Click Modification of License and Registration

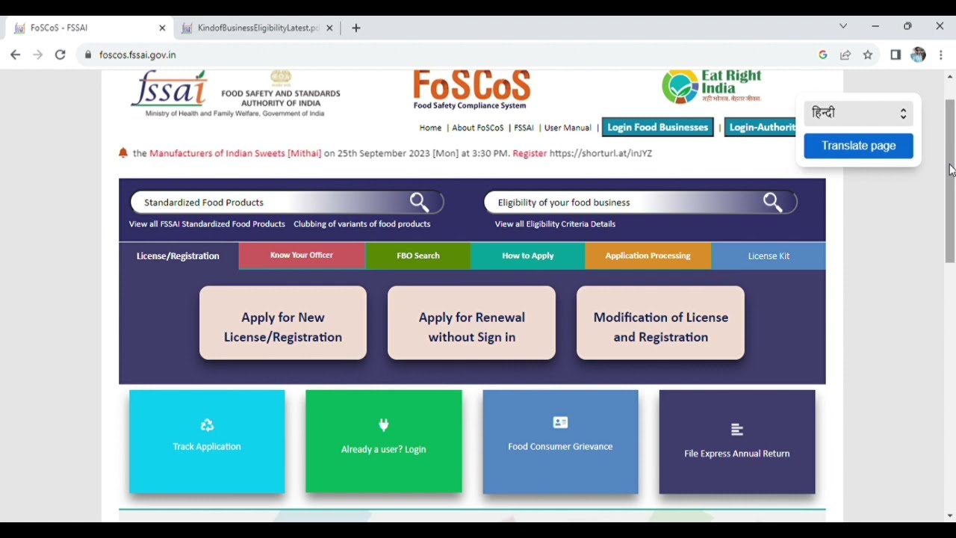coord(661,323)
